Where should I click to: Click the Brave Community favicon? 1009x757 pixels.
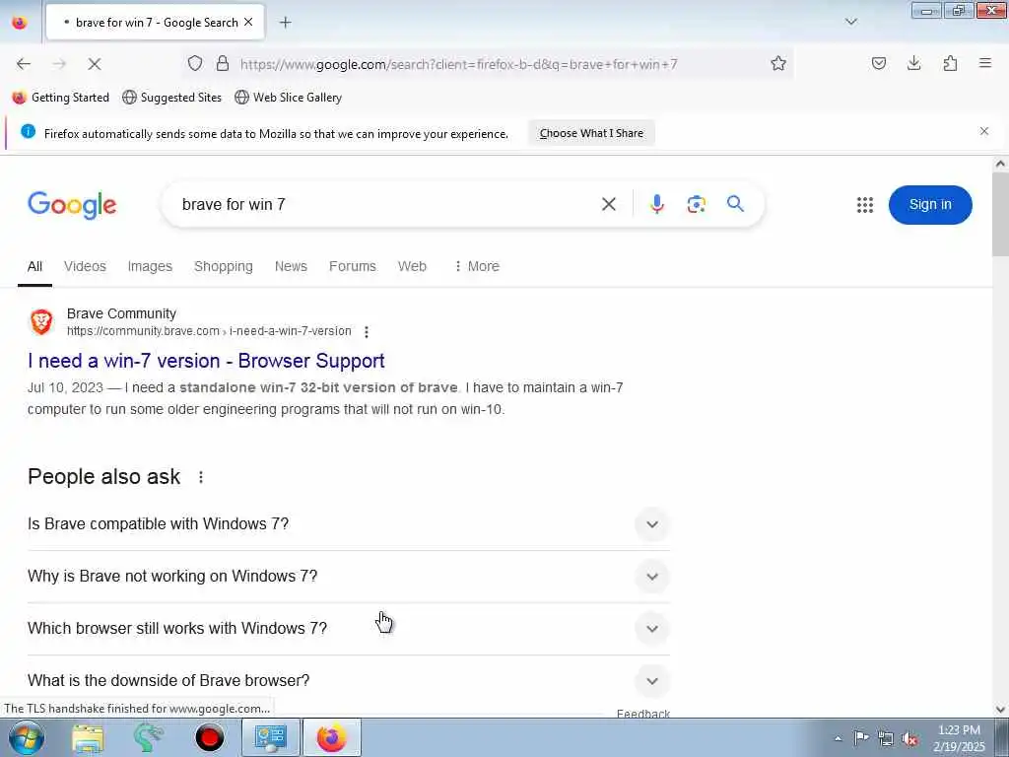pyautogui.click(x=41, y=322)
